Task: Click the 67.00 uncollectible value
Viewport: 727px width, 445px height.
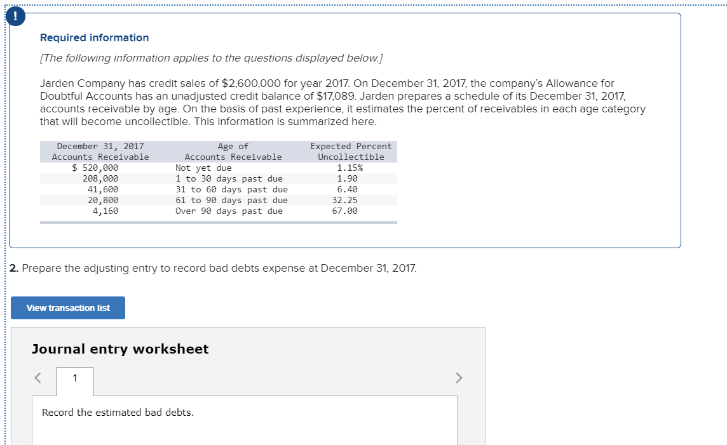Action: click(345, 211)
